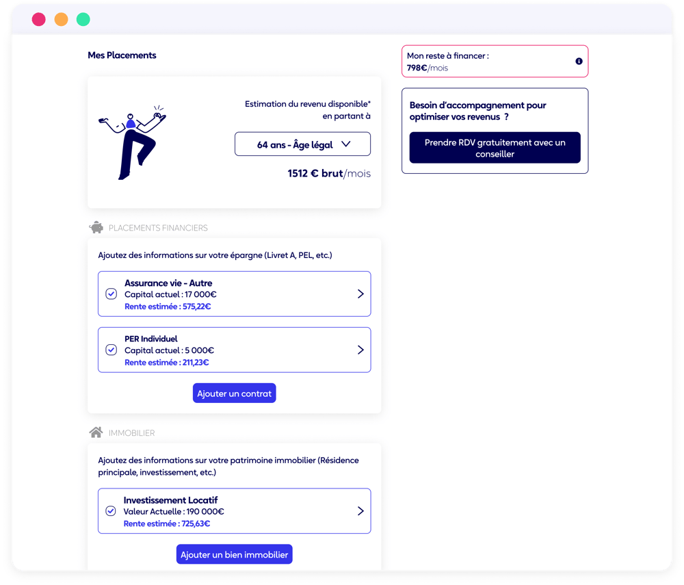Click the "Ajouter un contrat" button
684x585 pixels.
click(234, 393)
